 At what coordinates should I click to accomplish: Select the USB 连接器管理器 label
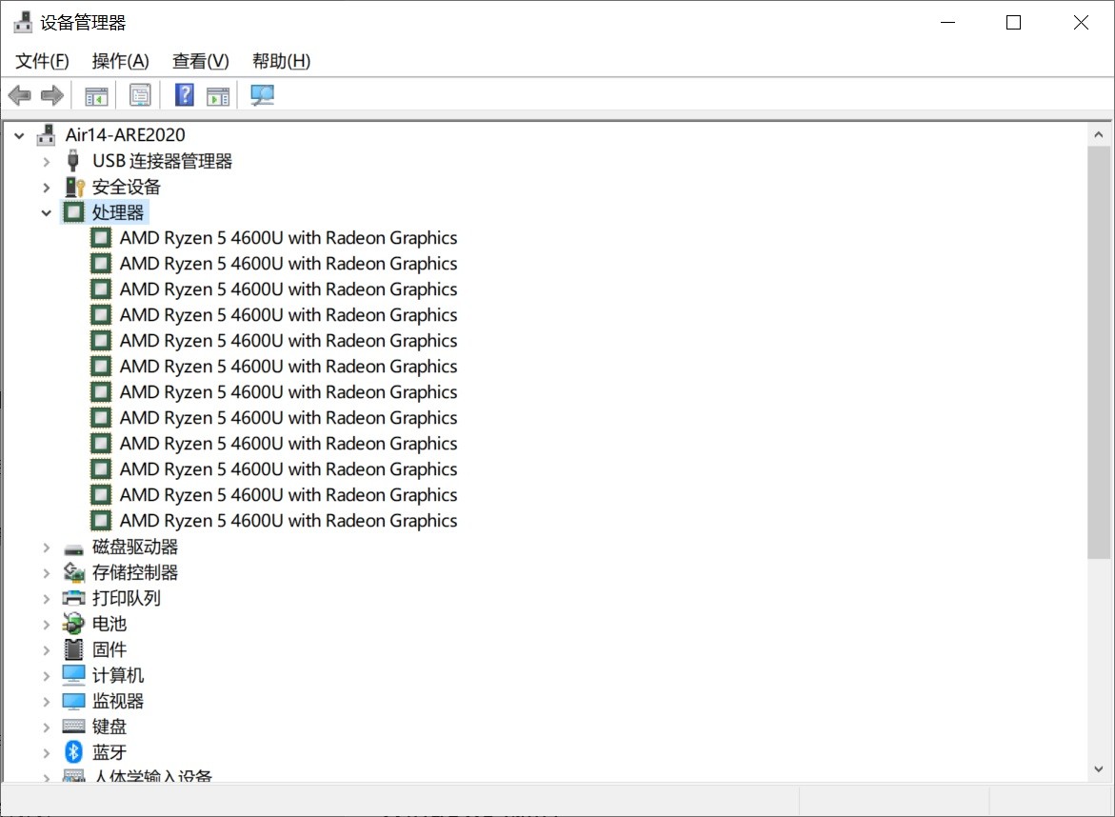(162, 162)
